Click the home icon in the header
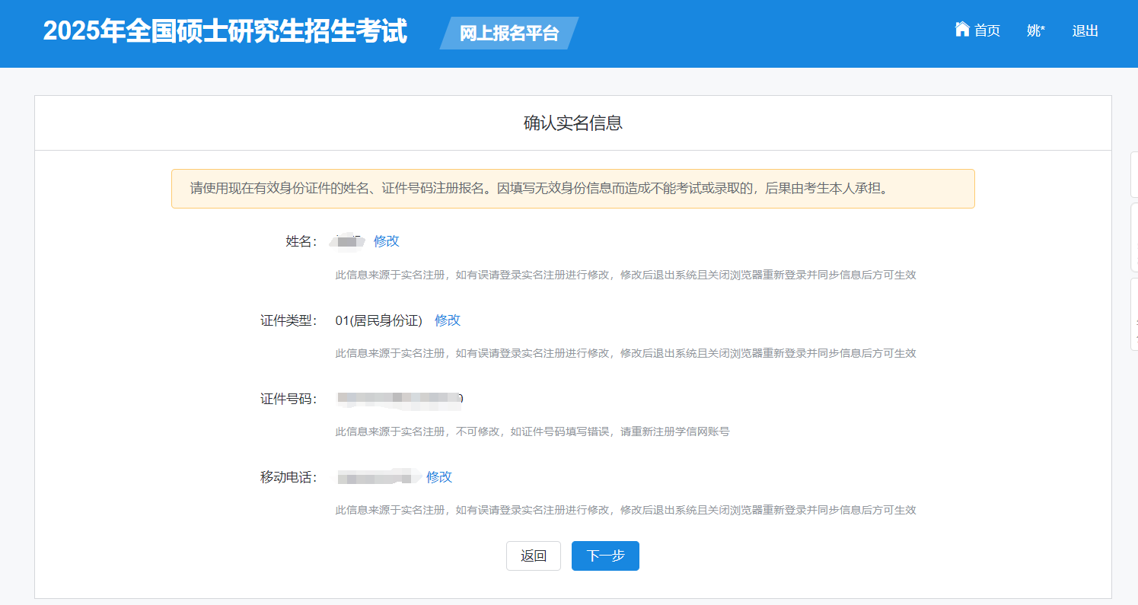Image resolution: width=1138 pixels, height=605 pixels. click(962, 30)
